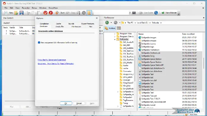Select the file Softpedia Test_7.58.25
207x116 pixels.
point(151,99)
